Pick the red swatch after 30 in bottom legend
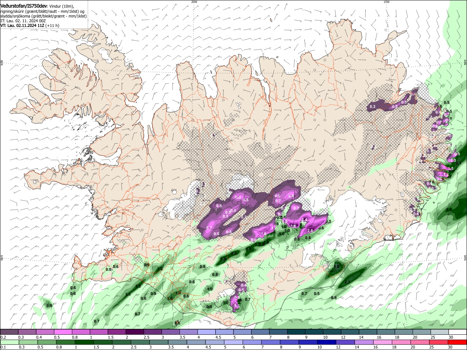The height and width of the screenshot is (350, 467). coord(458,342)
